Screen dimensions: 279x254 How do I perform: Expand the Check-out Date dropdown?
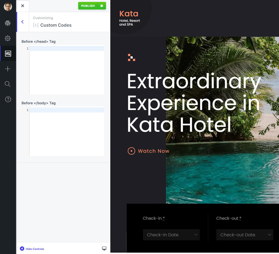[x=244, y=235]
